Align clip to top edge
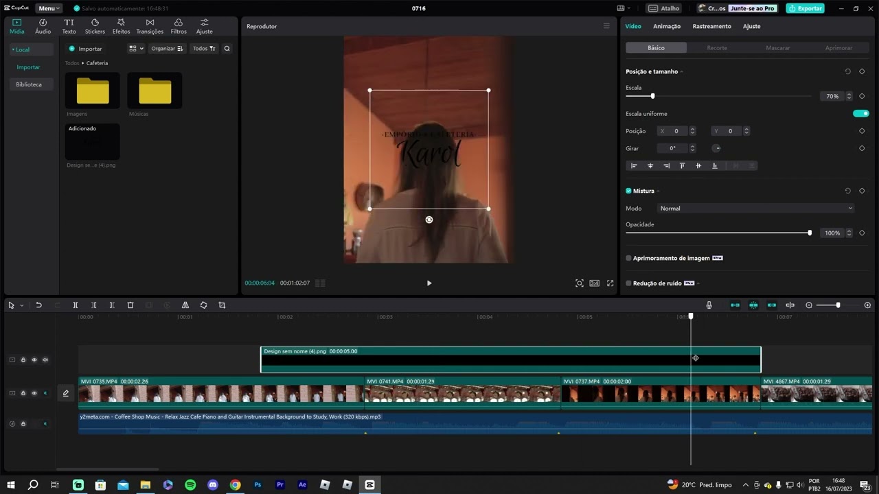 pyautogui.click(x=682, y=165)
